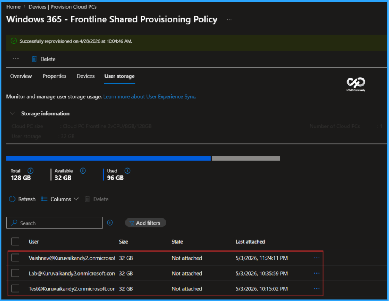Toggle the select-all users checkbox

click(x=15, y=242)
